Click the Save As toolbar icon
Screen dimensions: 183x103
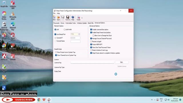point(68,18)
